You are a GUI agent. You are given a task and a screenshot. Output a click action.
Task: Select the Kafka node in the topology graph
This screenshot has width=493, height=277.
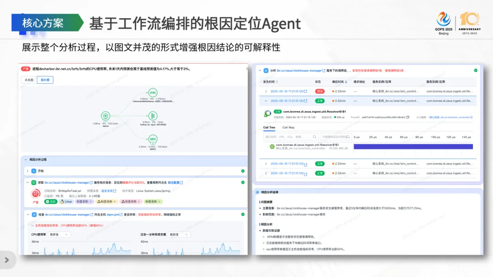[153, 116]
